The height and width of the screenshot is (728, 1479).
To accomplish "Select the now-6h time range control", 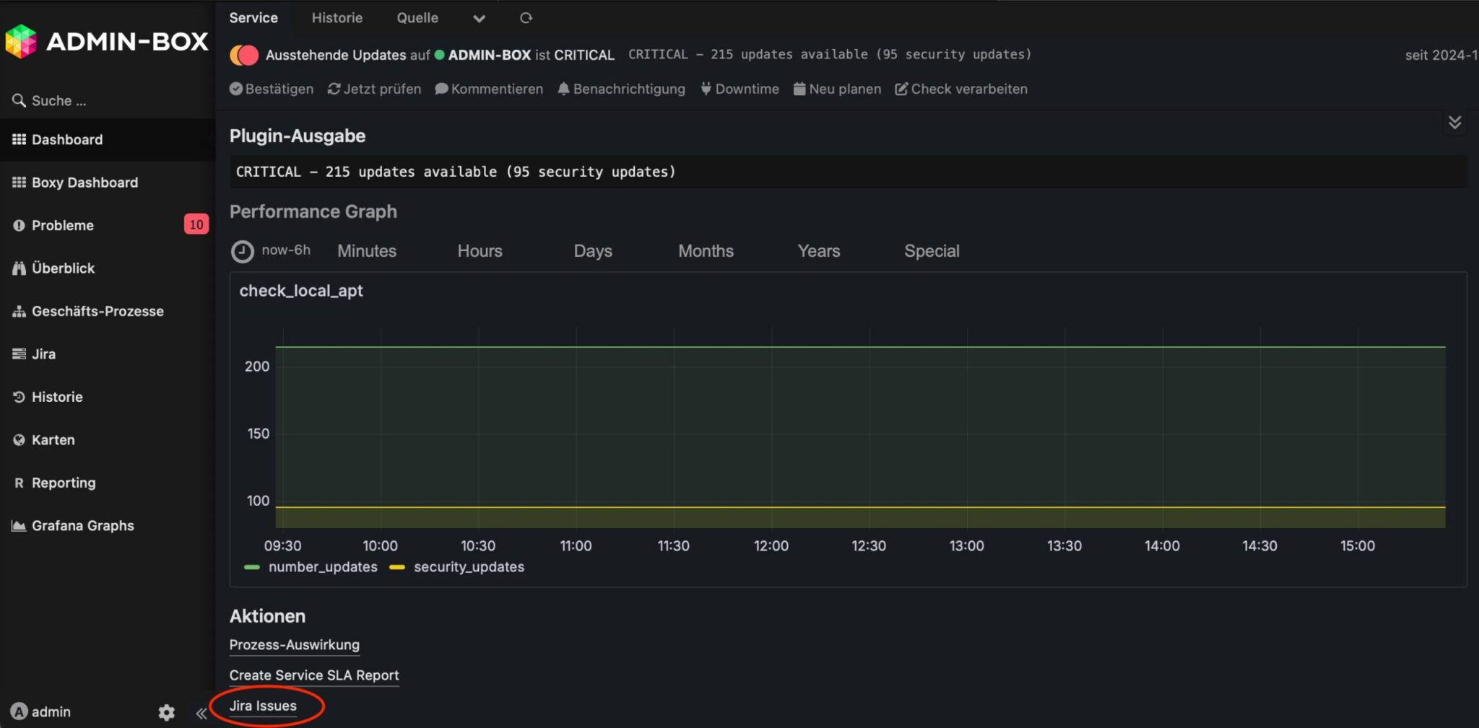I will (272, 250).
